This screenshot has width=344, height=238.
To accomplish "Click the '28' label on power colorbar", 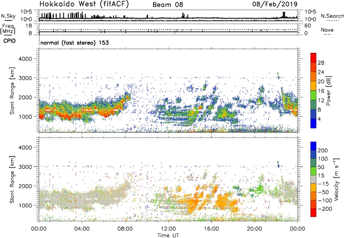I will click(321, 63).
